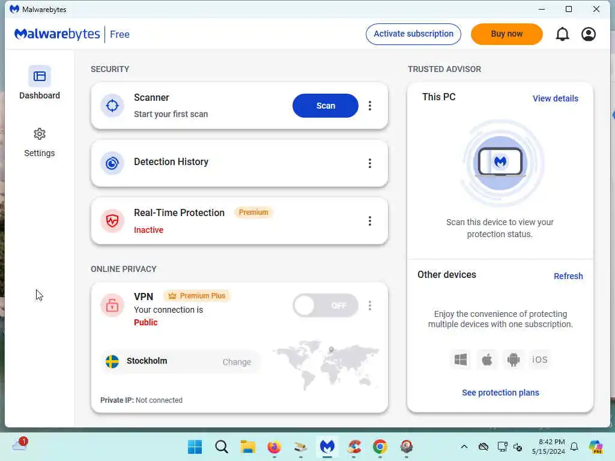Screen dimensions: 615x461
Task: Open Google Chrome from taskbar
Action: [x=380, y=447]
